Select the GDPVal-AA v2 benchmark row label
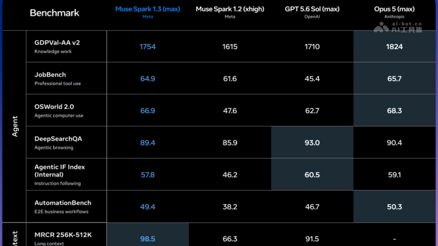Screen dimensions: 438x246 click(x=57, y=46)
